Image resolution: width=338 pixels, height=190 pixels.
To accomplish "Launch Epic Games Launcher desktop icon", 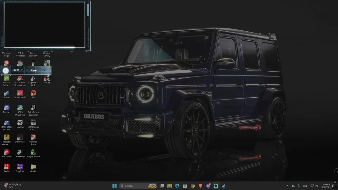I will [x=33, y=110].
